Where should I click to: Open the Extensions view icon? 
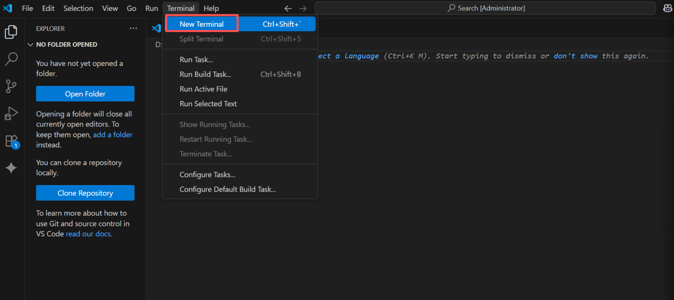point(12,141)
